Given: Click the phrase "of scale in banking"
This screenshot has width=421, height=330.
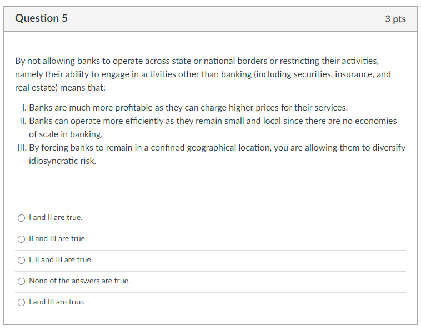Looking at the screenshot, I should coord(66,134).
